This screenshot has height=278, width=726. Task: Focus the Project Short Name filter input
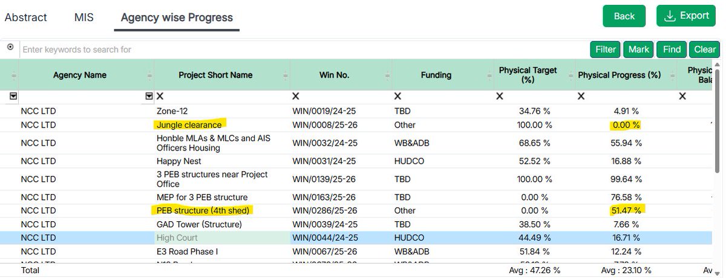[x=227, y=96]
